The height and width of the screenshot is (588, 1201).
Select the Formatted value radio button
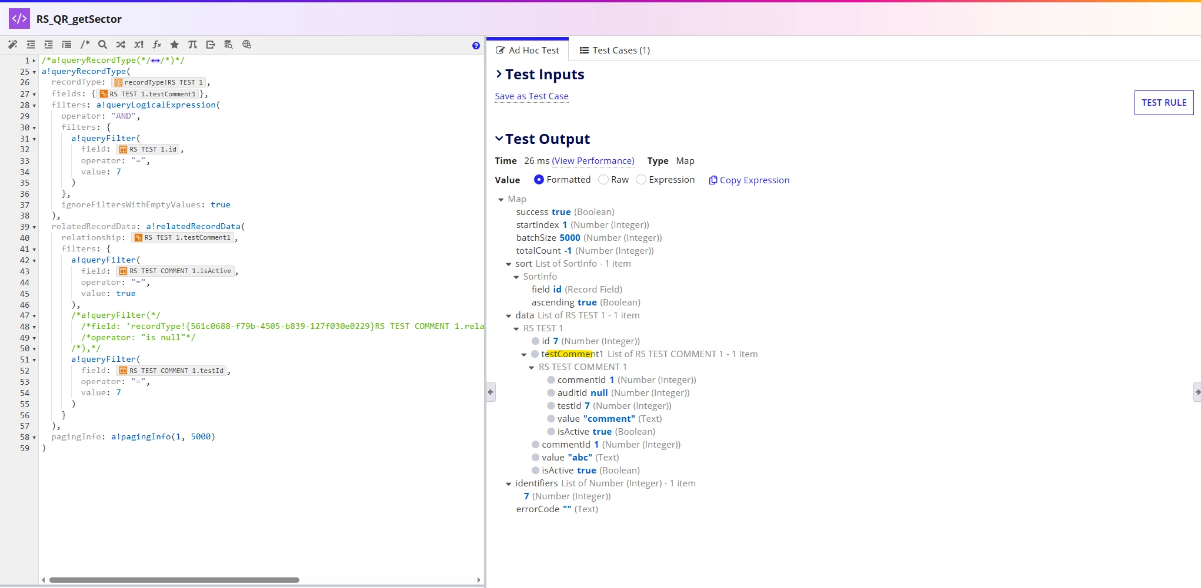539,180
